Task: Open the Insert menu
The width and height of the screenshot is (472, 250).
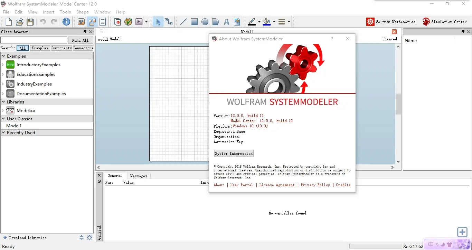Action: 49,12
